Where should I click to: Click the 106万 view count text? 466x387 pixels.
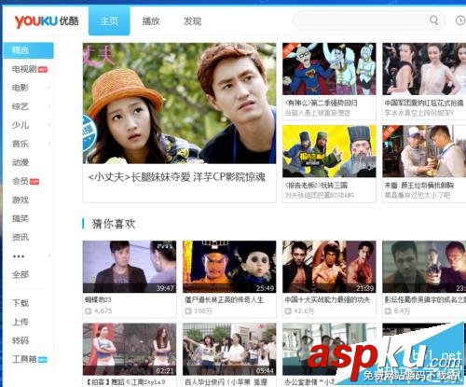click(203, 311)
